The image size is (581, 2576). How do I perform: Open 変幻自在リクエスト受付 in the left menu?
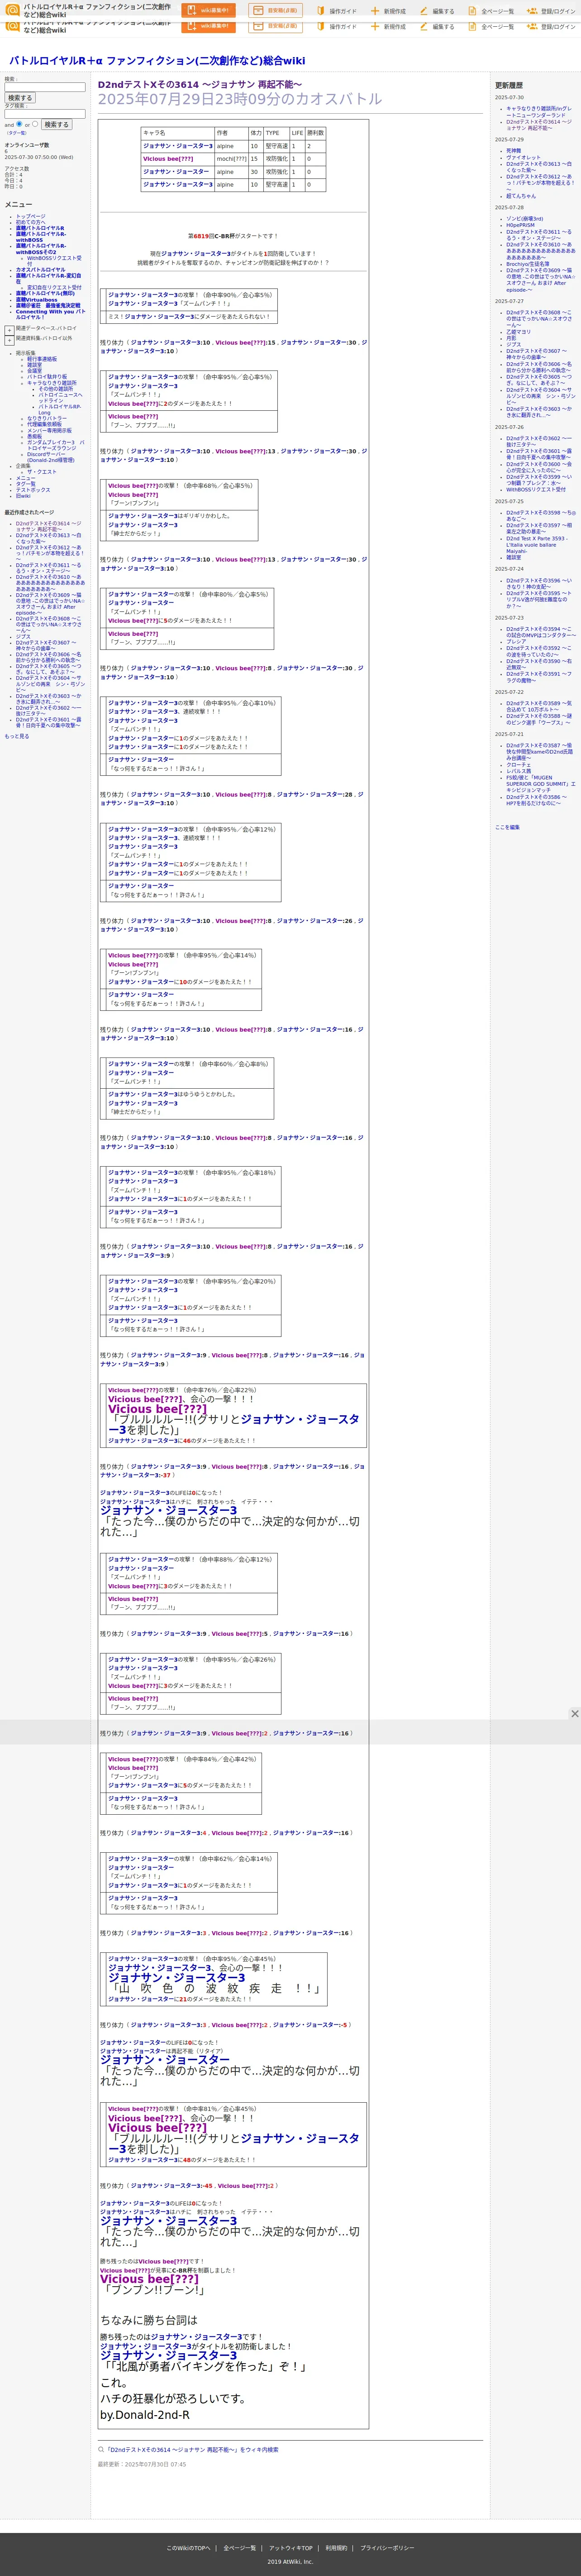coord(54,287)
